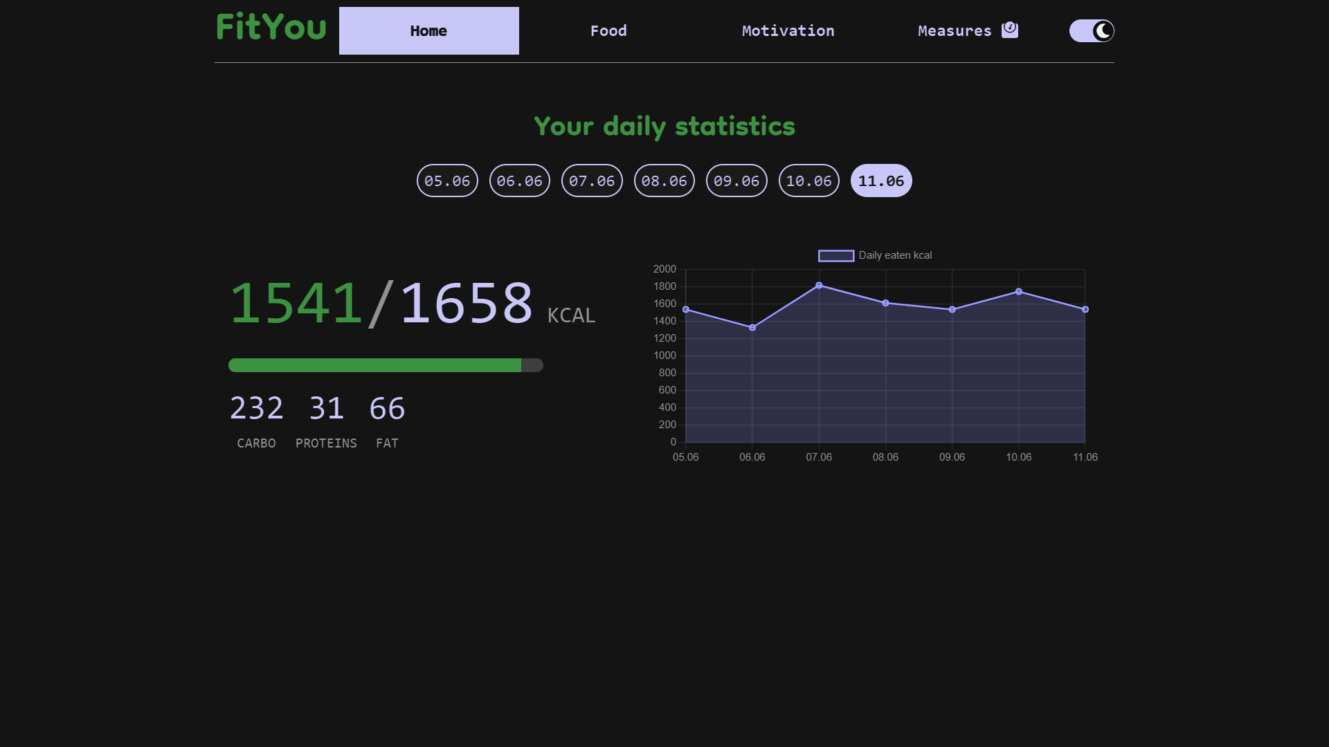Go to the Motivation tab
Screen dimensions: 1329x747
tap(788, 30)
